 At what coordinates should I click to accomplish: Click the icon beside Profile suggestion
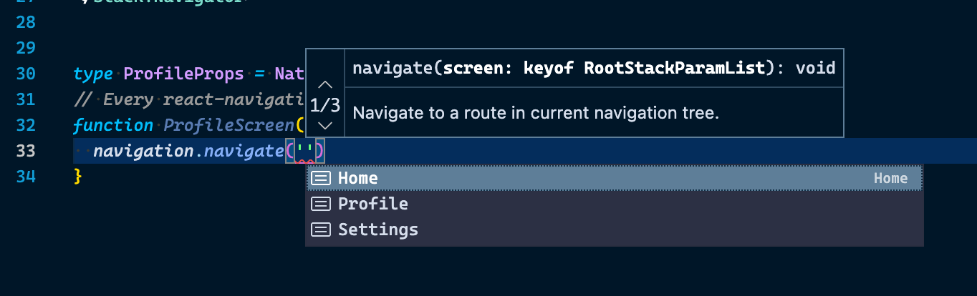pyautogui.click(x=321, y=204)
